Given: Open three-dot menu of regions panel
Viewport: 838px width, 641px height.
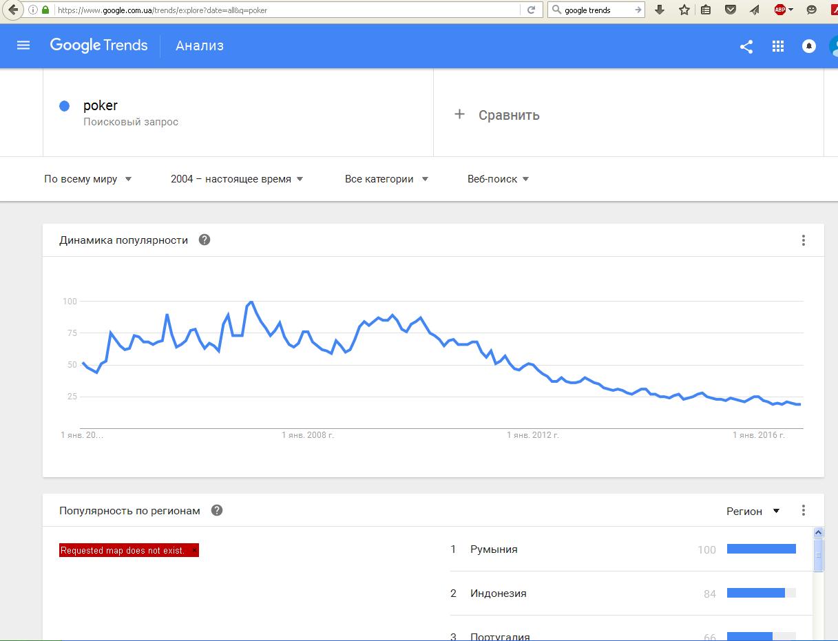Looking at the screenshot, I should click(x=804, y=510).
